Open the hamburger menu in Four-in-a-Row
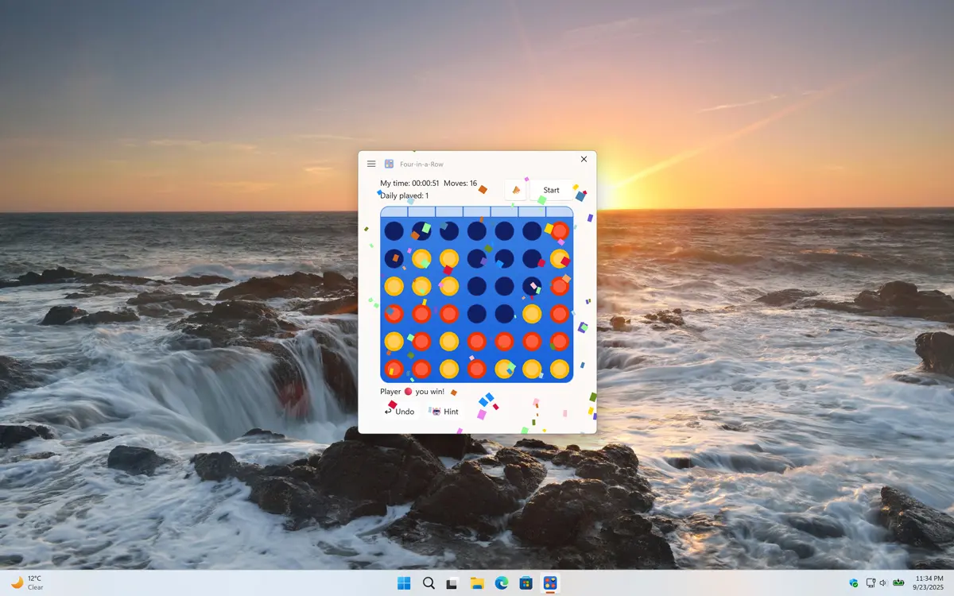The width and height of the screenshot is (954, 596). [371, 164]
